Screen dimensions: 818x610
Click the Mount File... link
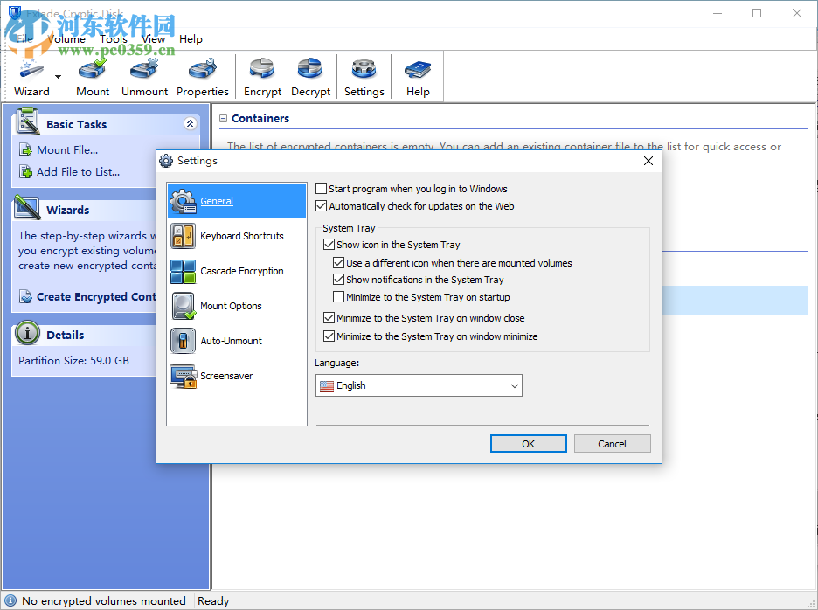point(67,150)
